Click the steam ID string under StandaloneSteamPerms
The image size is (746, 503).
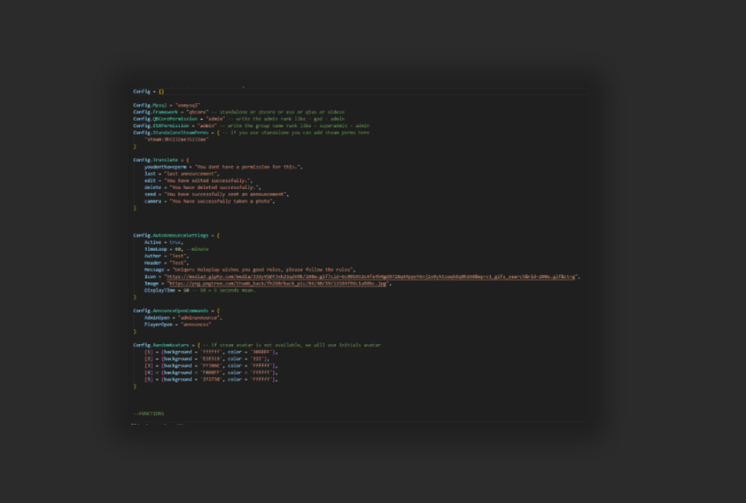[176, 140]
